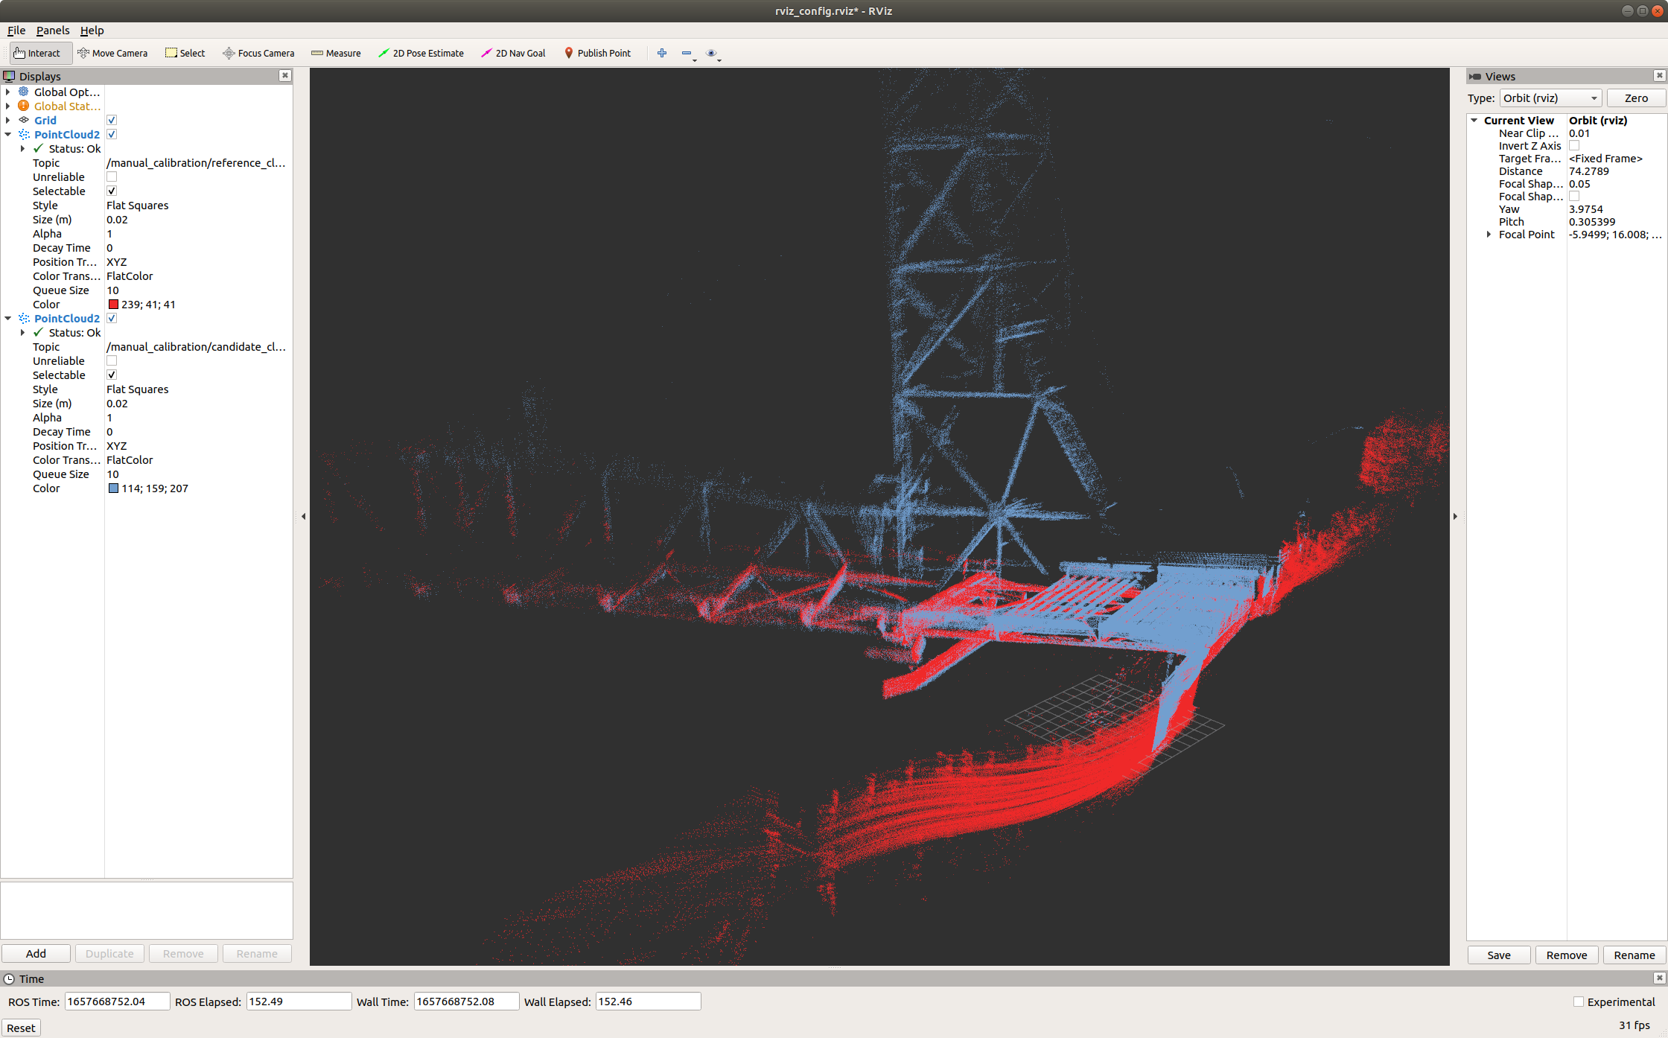Viewport: 1668px width, 1038px height.
Task: Enable Grid display checkbox
Action: coord(110,120)
